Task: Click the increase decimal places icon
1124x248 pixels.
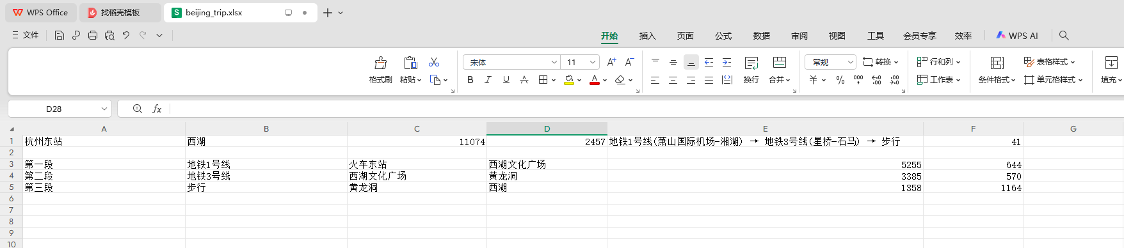Action: (876, 80)
